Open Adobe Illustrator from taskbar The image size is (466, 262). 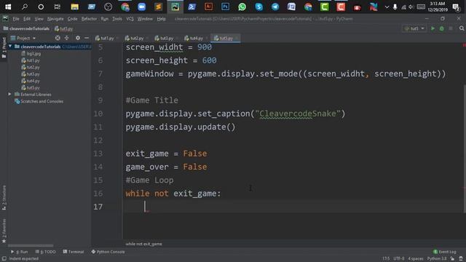[209, 7]
